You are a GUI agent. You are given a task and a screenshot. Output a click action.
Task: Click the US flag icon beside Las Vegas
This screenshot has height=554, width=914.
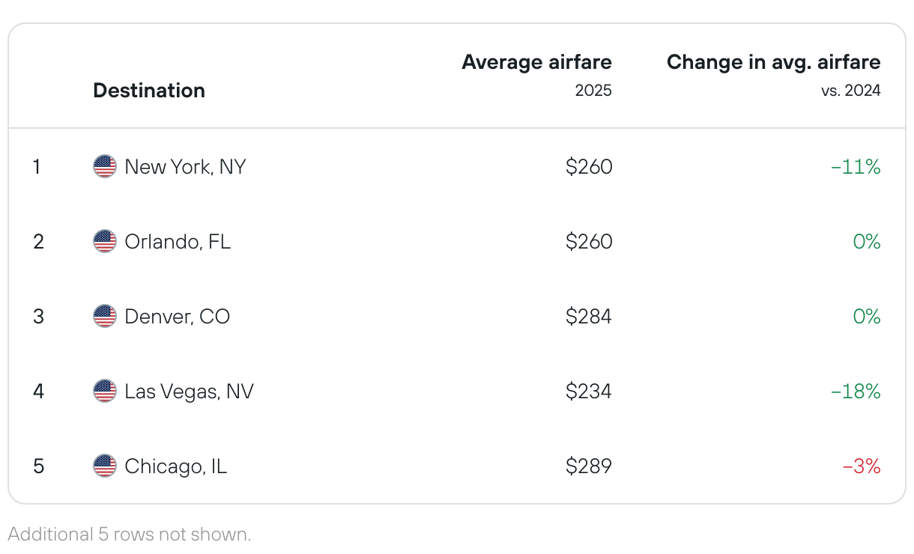pos(105,391)
